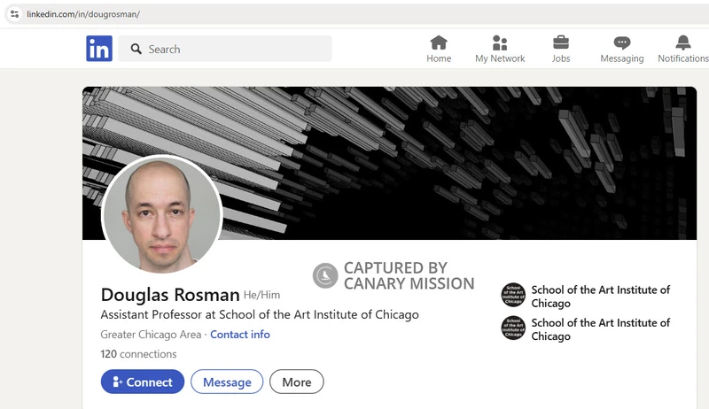
Task: Select the linkedin.com URL in address bar
Action: [x=83, y=14]
